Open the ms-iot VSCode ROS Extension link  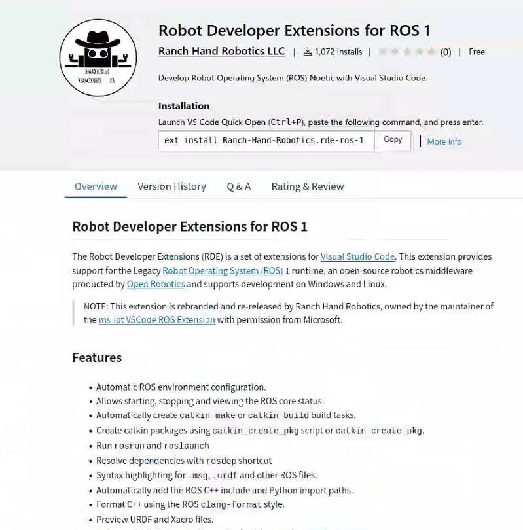pyautogui.click(x=157, y=320)
